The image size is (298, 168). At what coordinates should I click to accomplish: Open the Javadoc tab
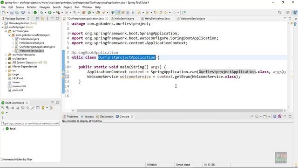pos(87,116)
